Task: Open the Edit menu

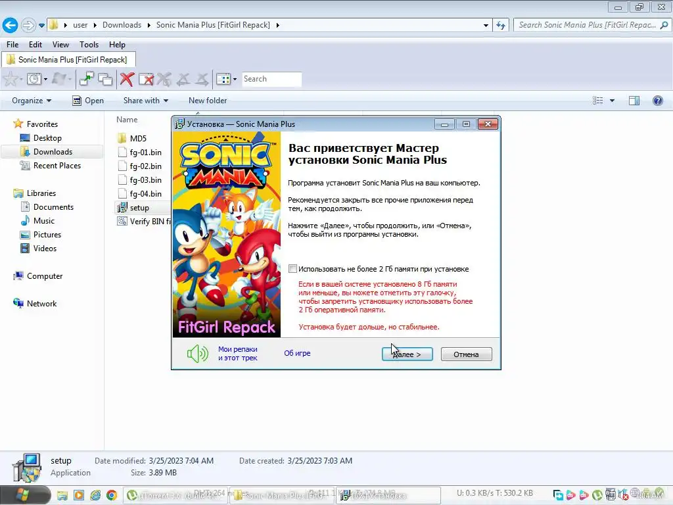Action: 35,45
